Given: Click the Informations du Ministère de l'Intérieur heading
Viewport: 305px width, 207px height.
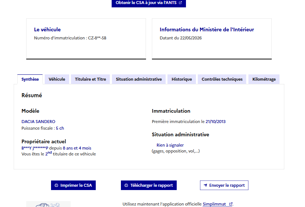Looking at the screenshot, I should tap(207, 29).
